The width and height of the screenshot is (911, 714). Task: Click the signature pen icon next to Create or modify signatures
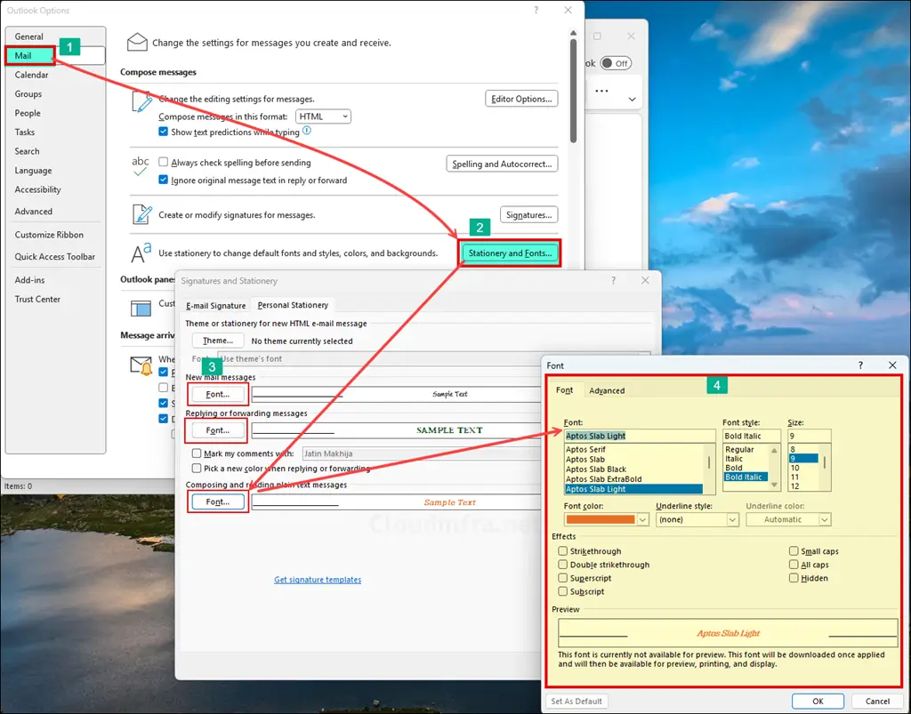[x=141, y=214]
